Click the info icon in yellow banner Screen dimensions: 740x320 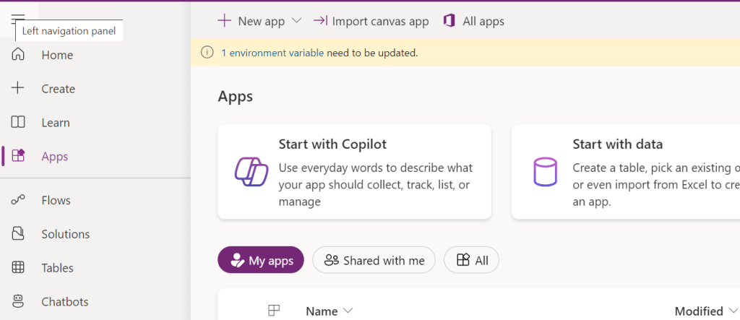(207, 53)
